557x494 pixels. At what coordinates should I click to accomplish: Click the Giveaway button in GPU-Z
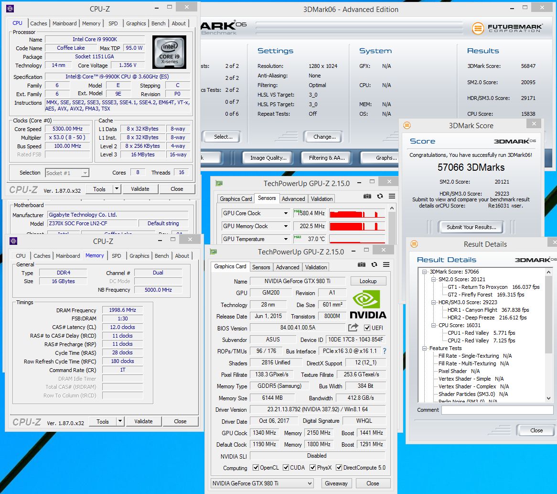[x=336, y=483]
